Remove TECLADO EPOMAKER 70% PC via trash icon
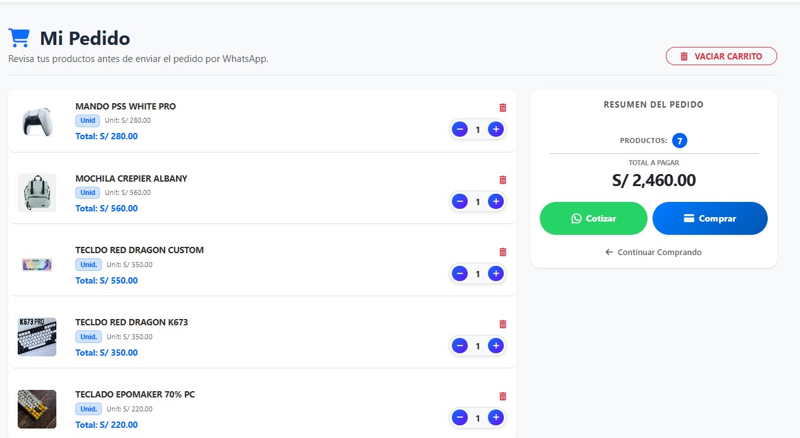The image size is (800, 438). (503, 396)
